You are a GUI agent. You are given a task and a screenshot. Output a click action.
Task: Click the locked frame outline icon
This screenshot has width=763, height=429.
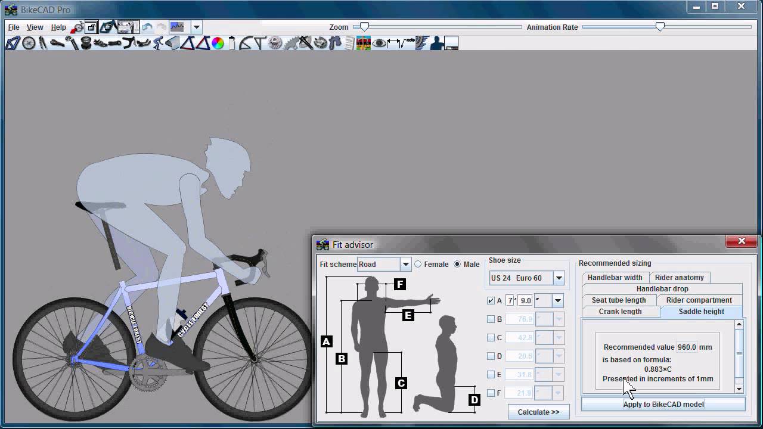tap(108, 27)
